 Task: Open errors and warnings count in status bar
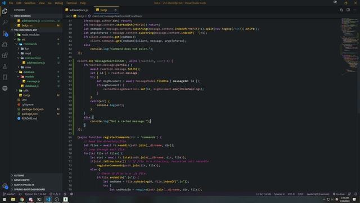55,194
